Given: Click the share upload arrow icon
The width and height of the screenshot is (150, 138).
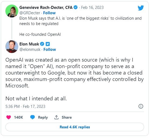Looking at the screenshot, I should (x=56, y=117).
